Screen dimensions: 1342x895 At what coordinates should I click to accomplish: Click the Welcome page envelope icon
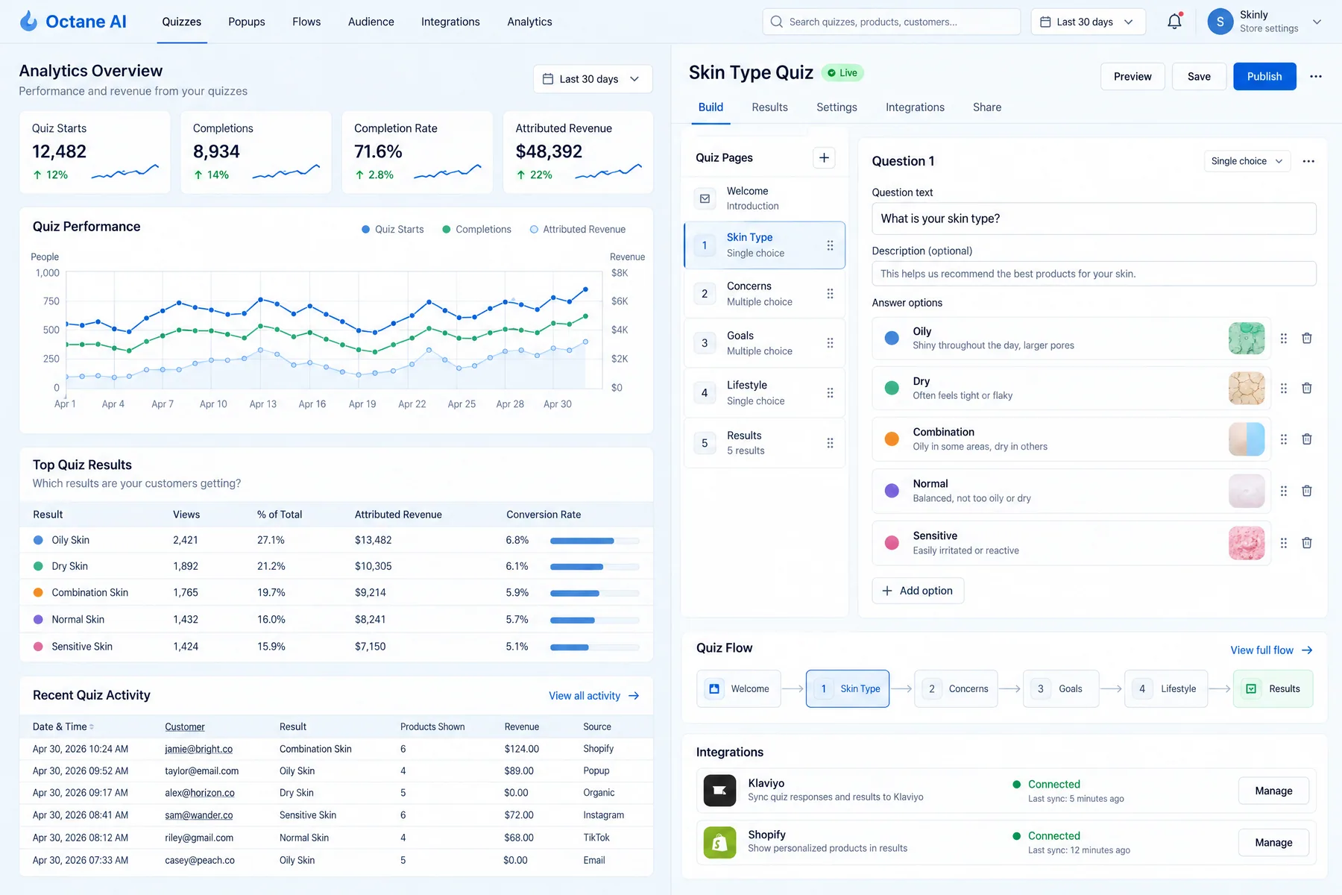[x=705, y=198]
